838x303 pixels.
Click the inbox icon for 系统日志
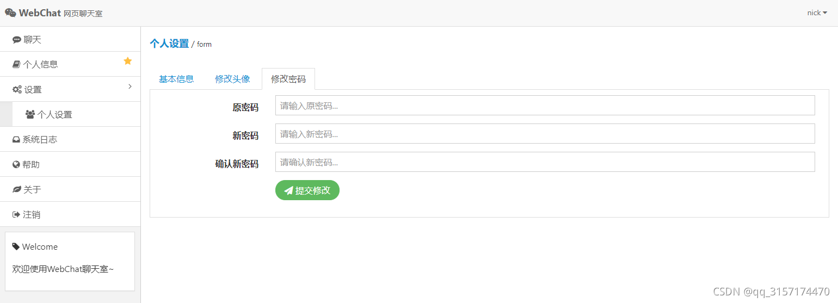pyautogui.click(x=16, y=140)
